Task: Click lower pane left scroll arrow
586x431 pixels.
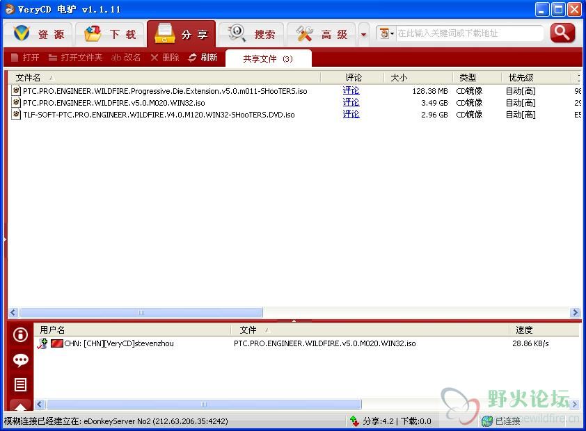Action: [x=40, y=404]
